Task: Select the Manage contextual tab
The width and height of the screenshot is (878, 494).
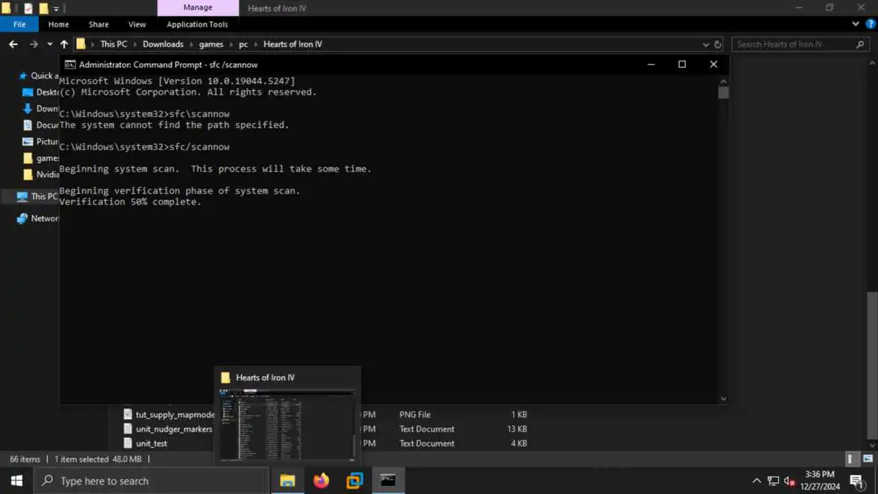Action: 198,8
